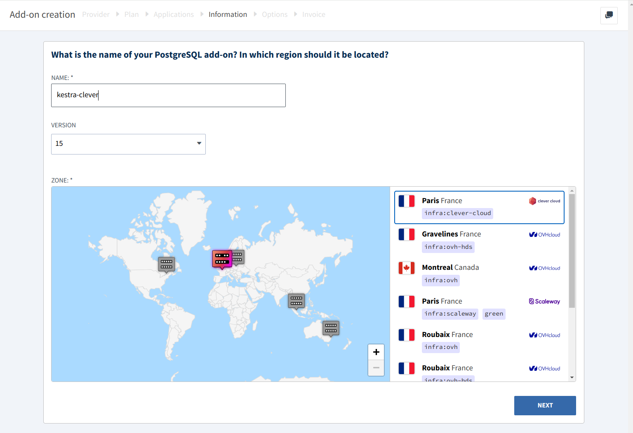Viewport: 633px width, 433px height.
Task: Click the Singapore server marker on map
Action: click(x=296, y=301)
